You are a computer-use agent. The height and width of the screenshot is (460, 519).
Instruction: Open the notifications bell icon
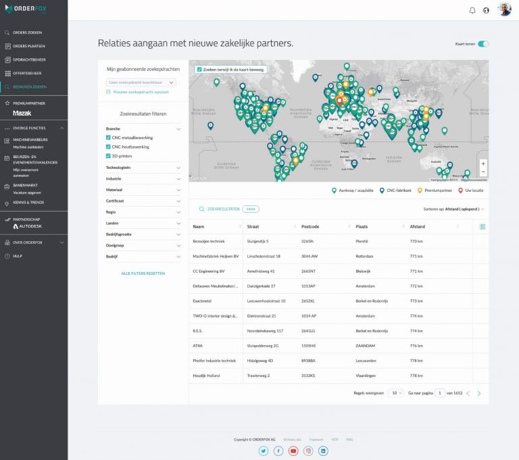(x=472, y=10)
